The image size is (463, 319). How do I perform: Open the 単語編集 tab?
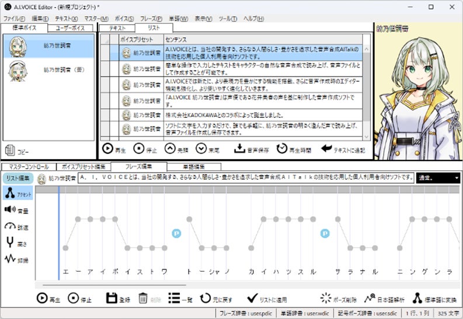pyautogui.click(x=194, y=167)
